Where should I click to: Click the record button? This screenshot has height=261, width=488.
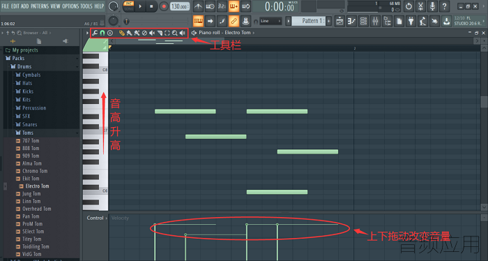(163, 6)
